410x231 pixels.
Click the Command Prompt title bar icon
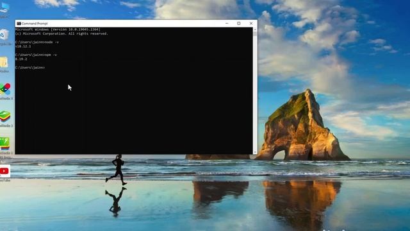19,24
